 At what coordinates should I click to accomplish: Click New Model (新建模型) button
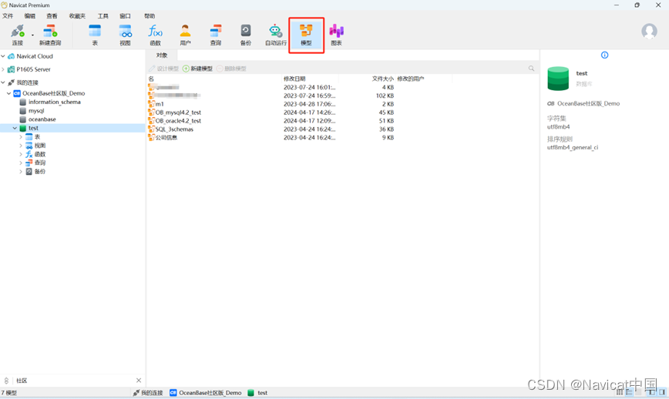[x=197, y=69]
